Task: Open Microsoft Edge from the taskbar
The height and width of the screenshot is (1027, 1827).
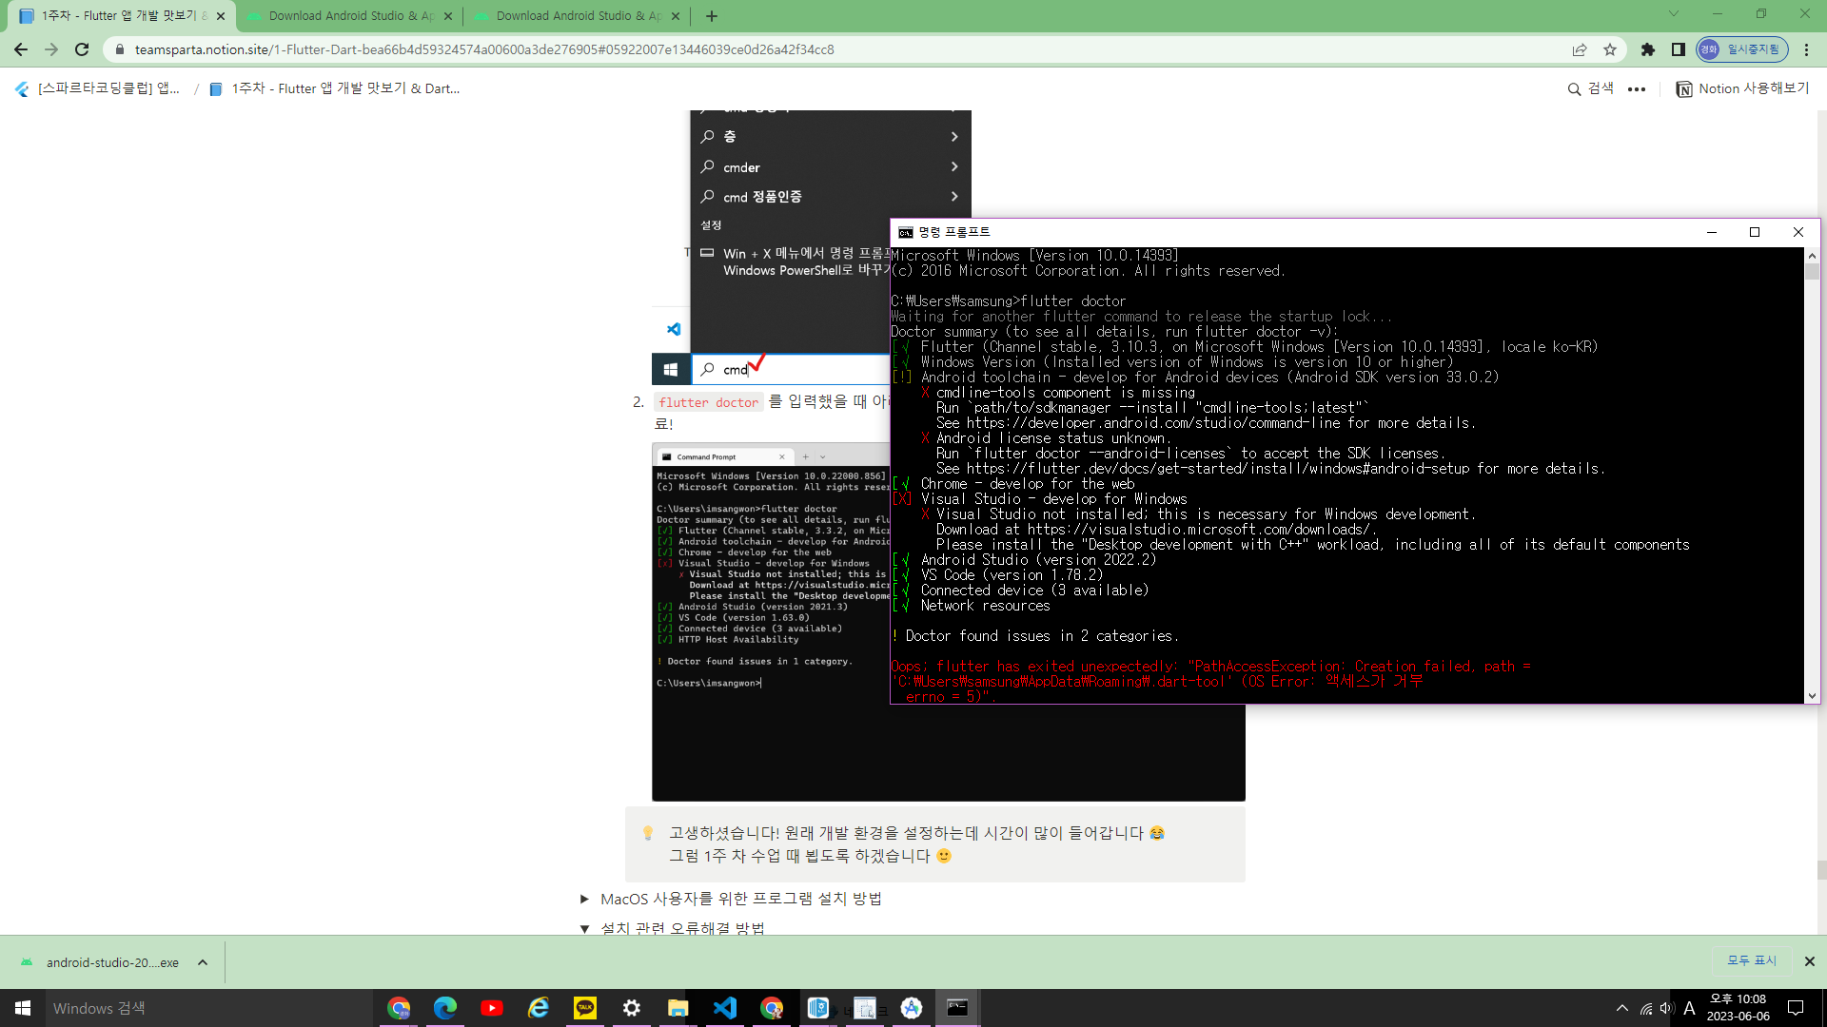Action: pyautogui.click(x=445, y=1008)
